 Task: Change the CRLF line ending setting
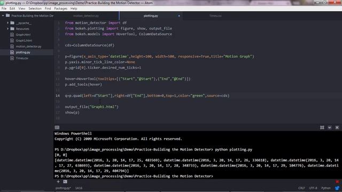click(301, 188)
